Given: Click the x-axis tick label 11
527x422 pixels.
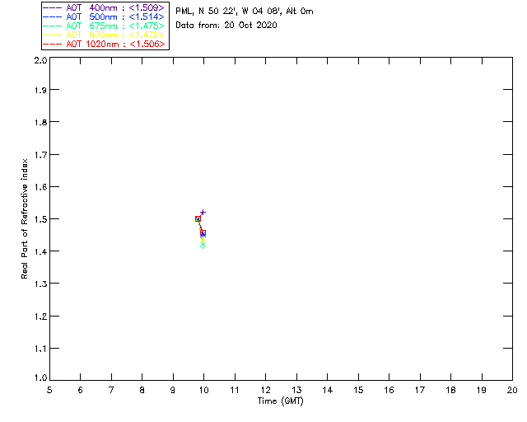Looking at the screenshot, I should [235, 390].
